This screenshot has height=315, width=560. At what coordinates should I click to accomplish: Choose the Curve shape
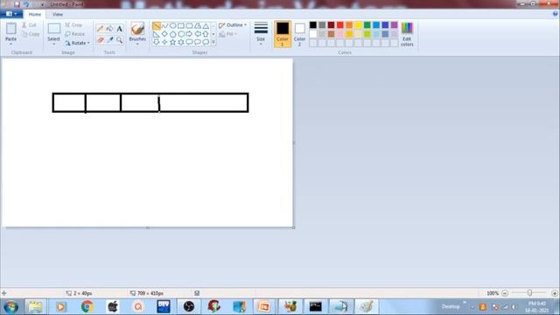(164, 25)
